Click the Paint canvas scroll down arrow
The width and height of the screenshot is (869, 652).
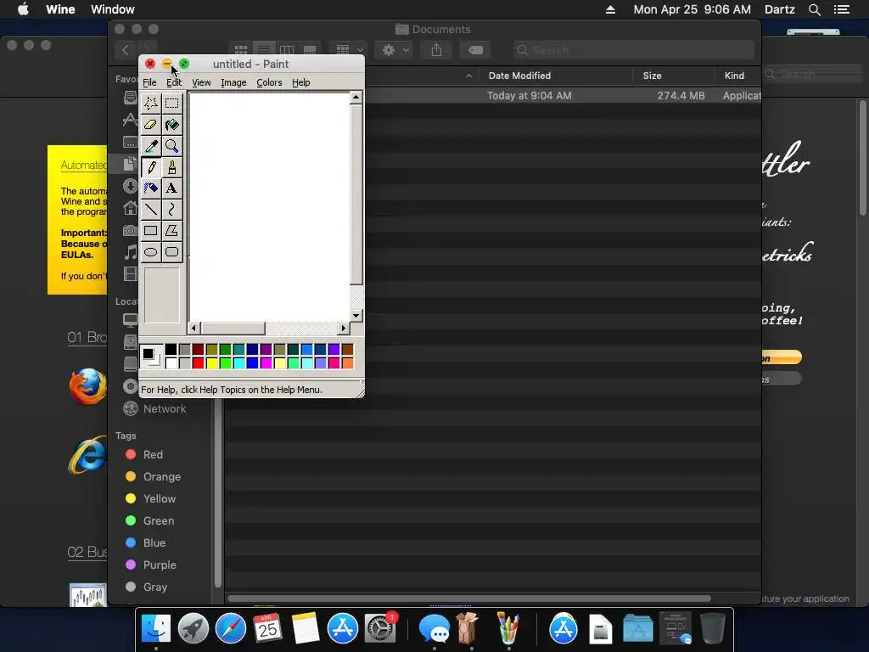point(356,316)
